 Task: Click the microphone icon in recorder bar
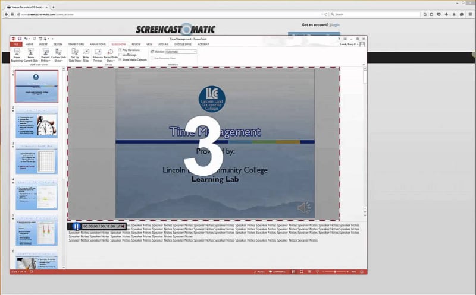[x=119, y=226]
